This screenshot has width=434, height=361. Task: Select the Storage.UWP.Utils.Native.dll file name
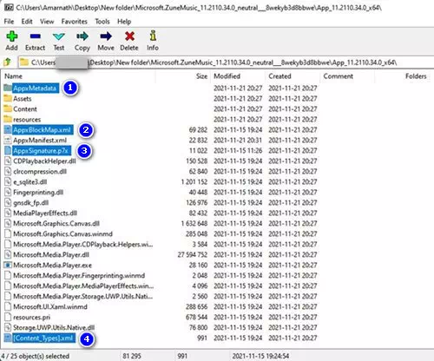(x=54, y=328)
